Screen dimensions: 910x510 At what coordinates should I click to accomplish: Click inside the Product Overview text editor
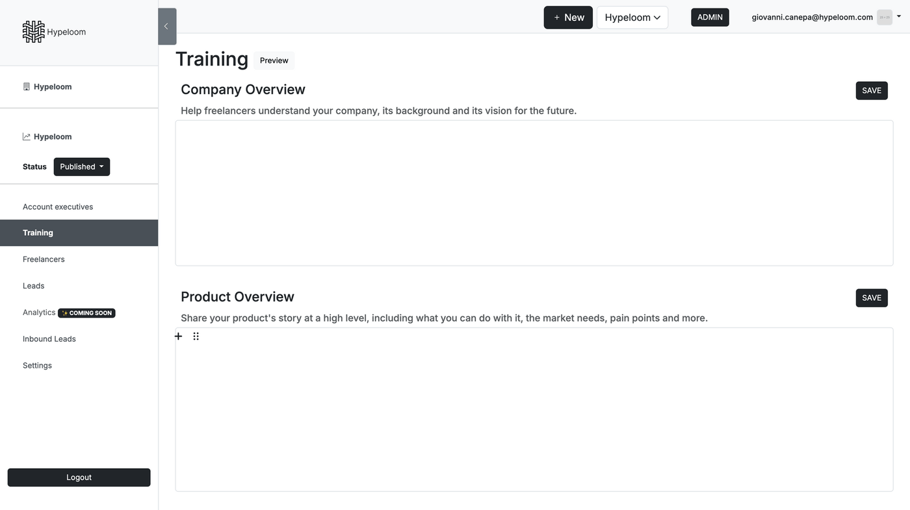[534, 409]
